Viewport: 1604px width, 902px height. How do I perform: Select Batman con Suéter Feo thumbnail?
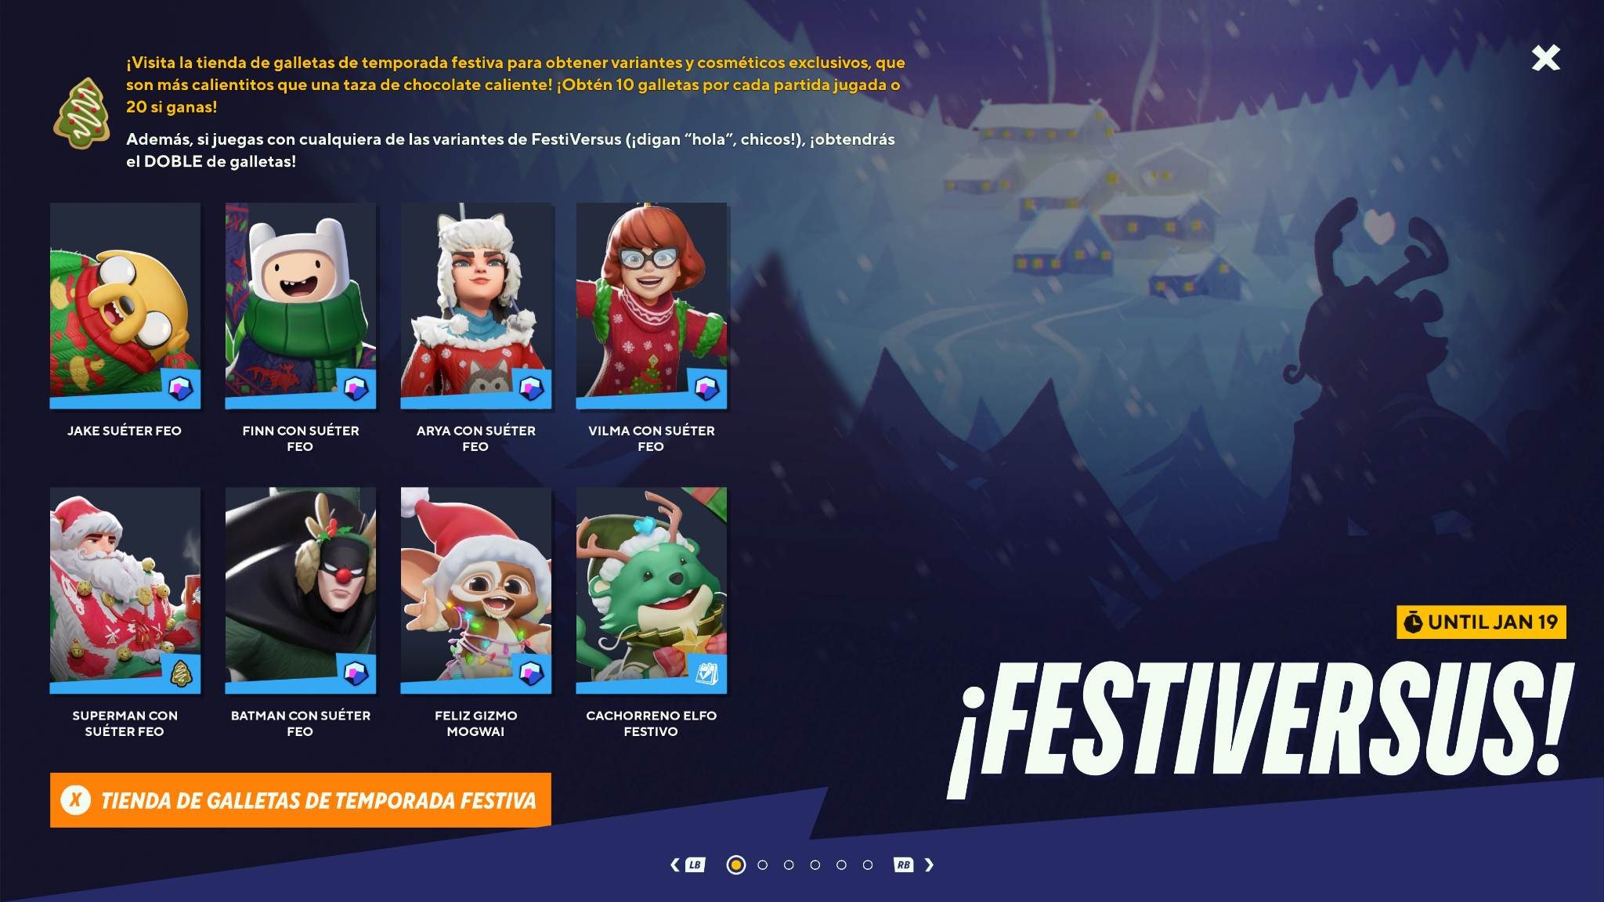click(301, 591)
